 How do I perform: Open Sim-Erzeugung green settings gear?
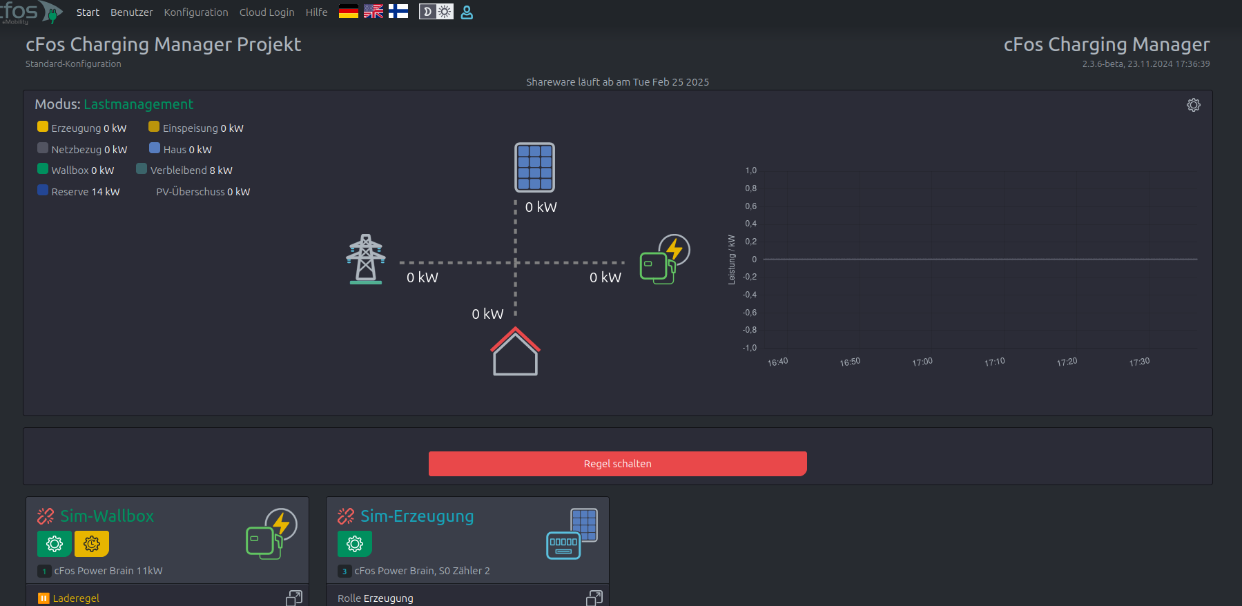pyautogui.click(x=355, y=544)
